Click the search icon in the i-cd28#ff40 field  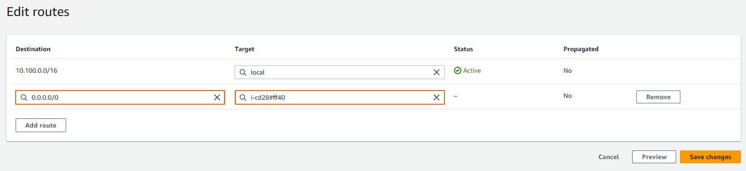coord(243,97)
